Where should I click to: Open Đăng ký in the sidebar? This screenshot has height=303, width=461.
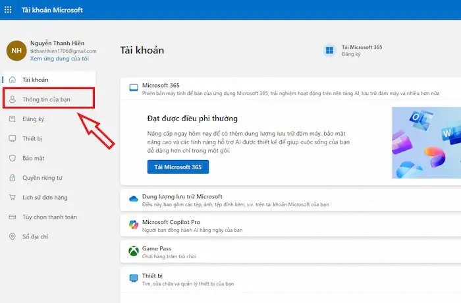coord(49,119)
